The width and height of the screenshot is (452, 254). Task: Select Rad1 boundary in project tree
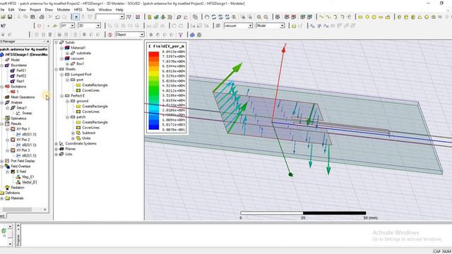pos(20,81)
